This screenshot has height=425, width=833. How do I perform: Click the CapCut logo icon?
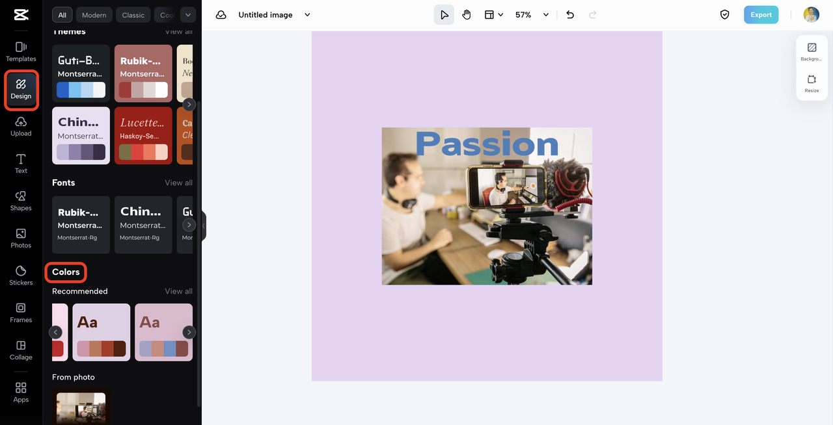(21, 15)
